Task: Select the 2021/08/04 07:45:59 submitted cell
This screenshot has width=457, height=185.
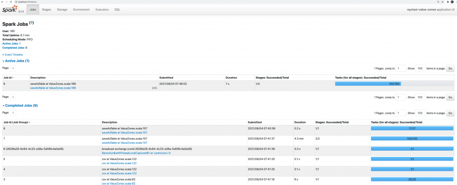Action: [262, 128]
